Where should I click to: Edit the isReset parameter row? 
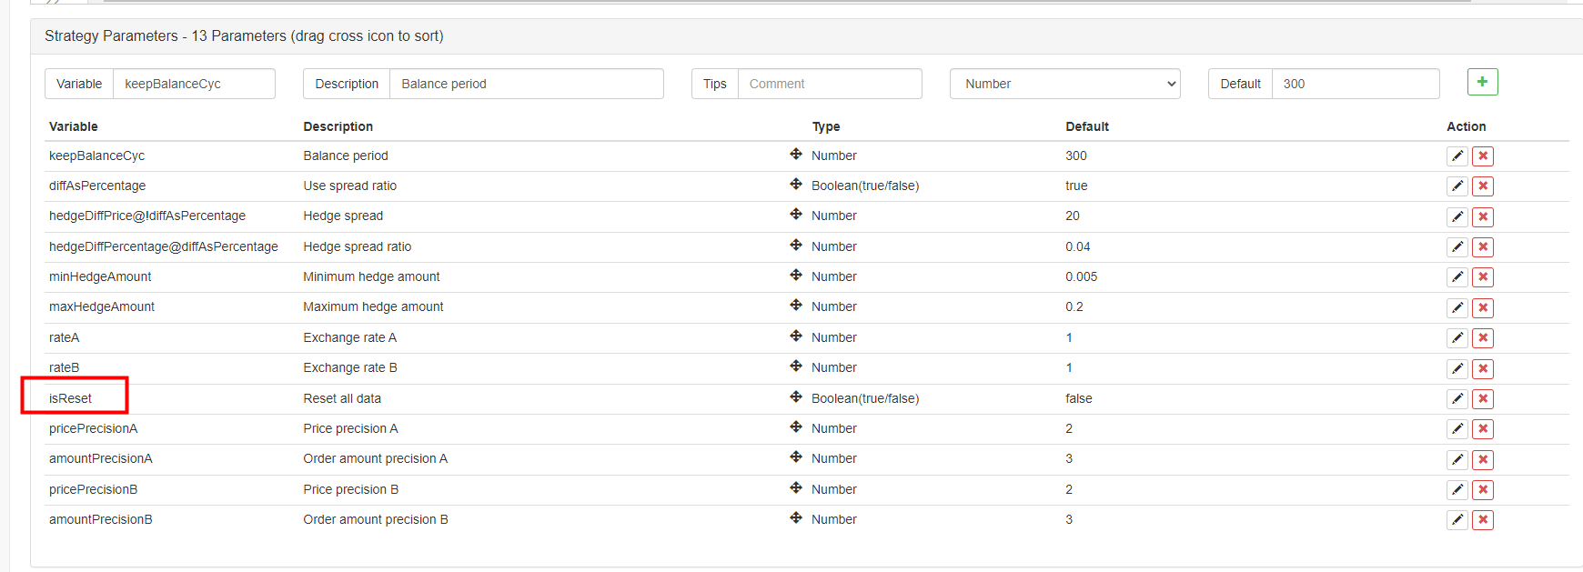click(1457, 399)
